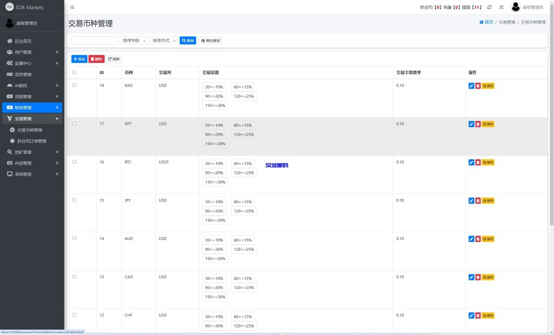Click inside the search input field

94,40
